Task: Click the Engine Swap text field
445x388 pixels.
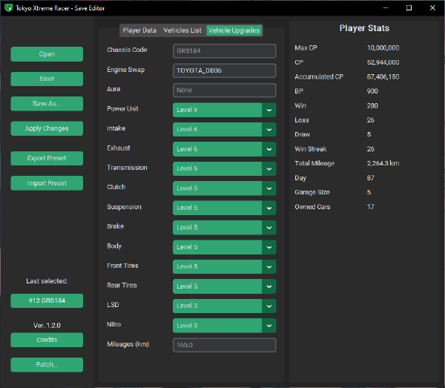Action: click(x=224, y=70)
